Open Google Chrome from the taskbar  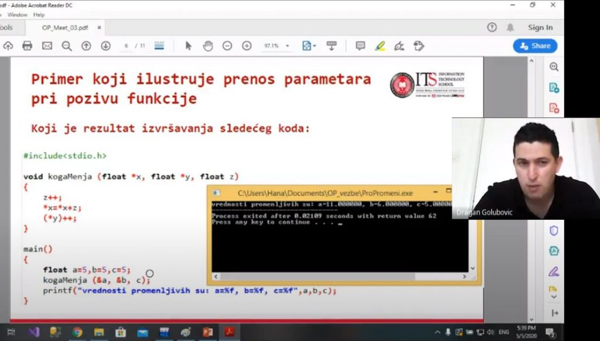point(77,332)
